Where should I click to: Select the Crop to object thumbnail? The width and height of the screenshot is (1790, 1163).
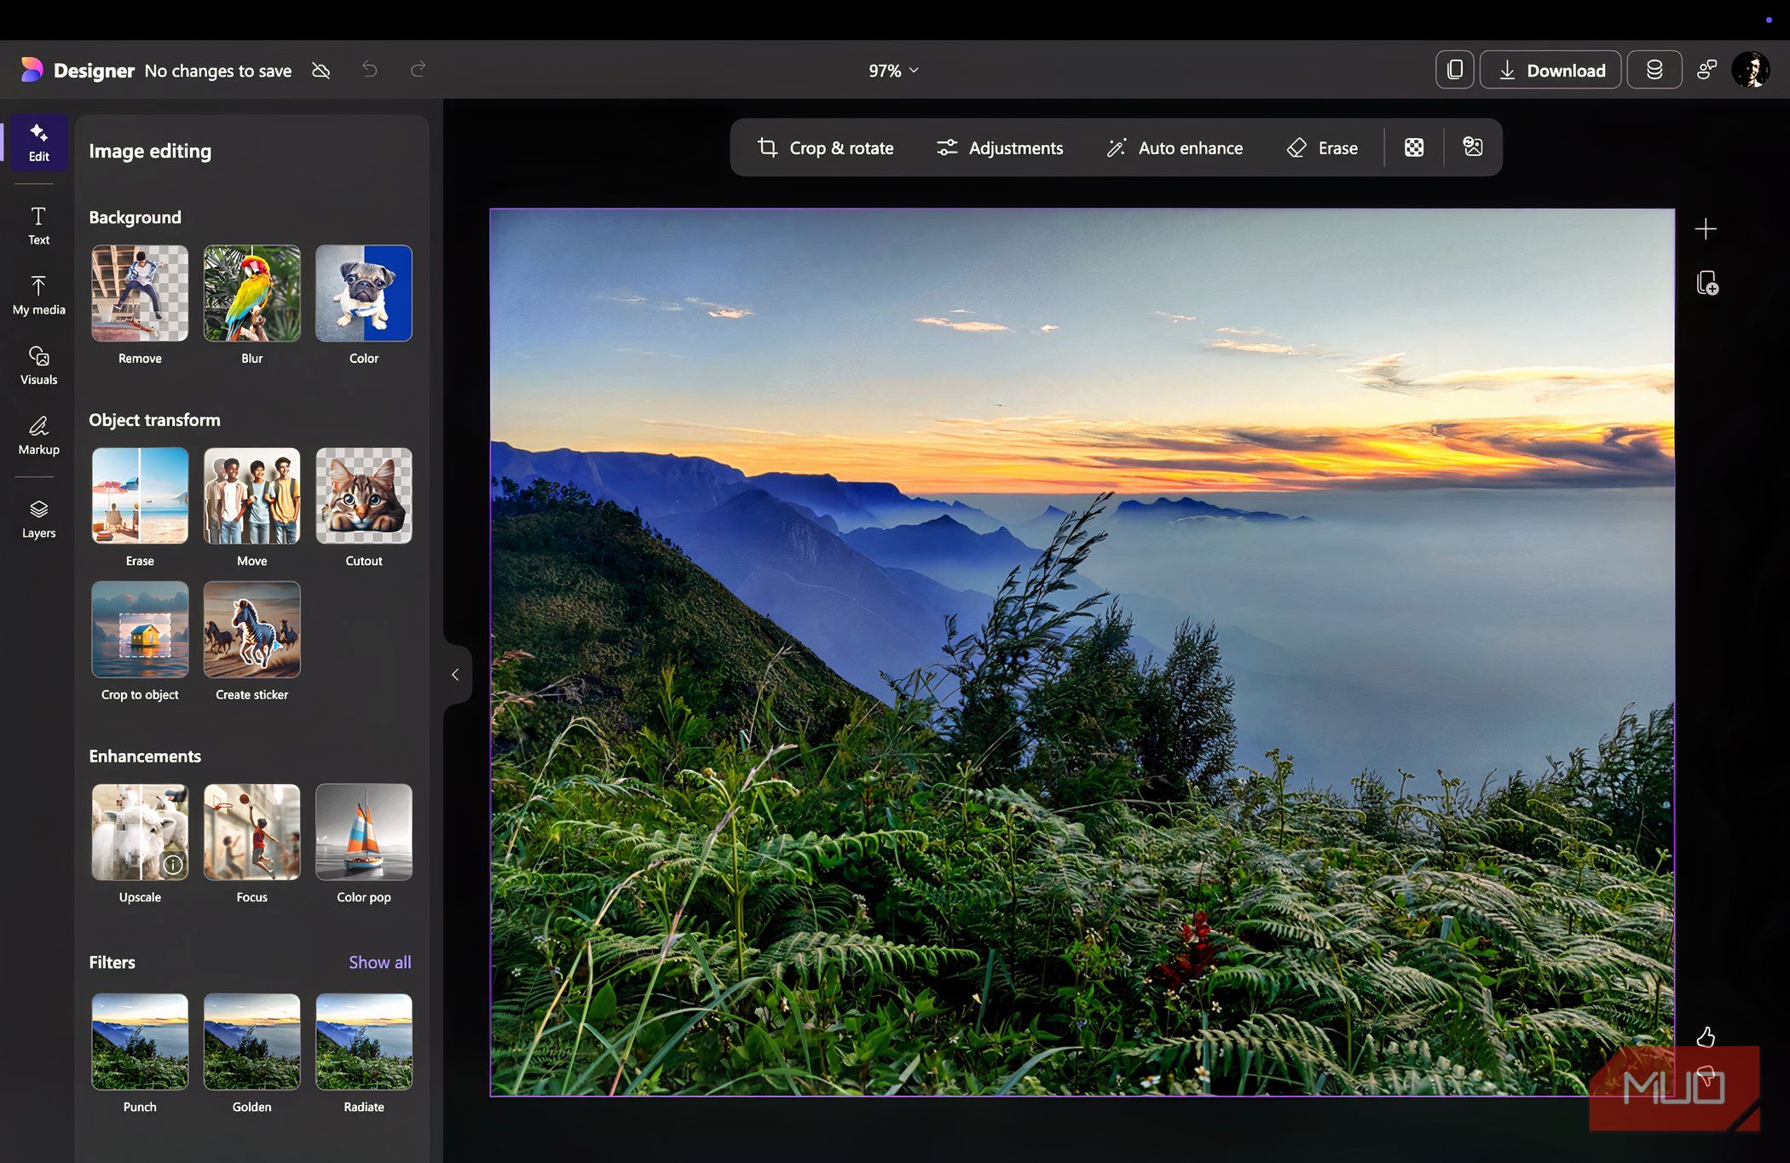pos(140,630)
